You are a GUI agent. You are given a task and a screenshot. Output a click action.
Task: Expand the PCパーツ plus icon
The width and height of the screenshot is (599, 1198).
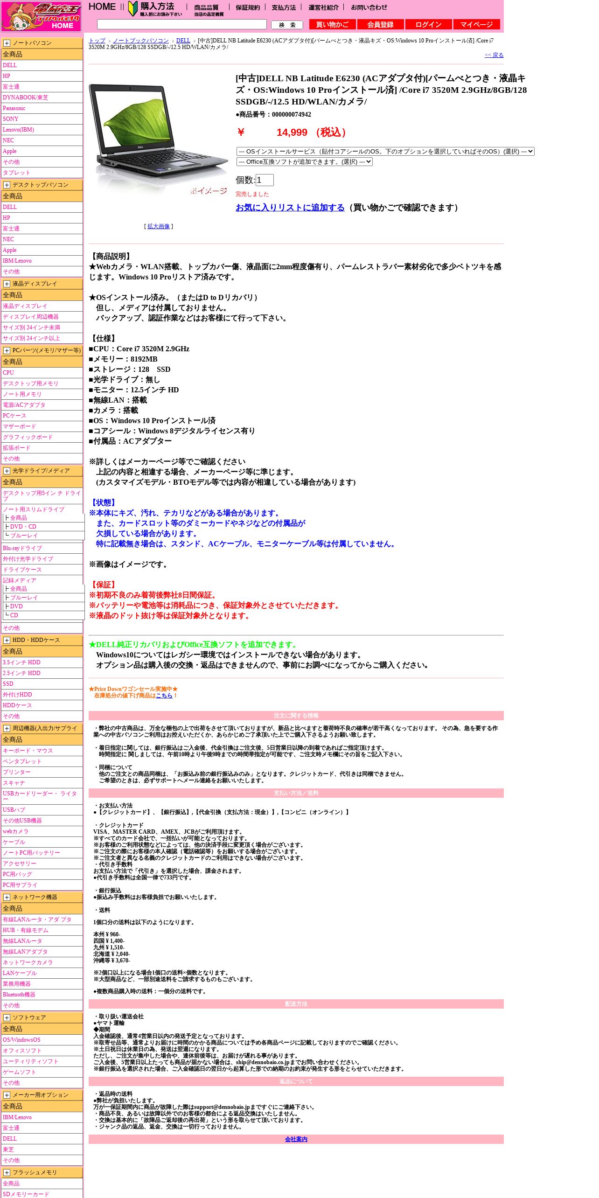coord(7,350)
